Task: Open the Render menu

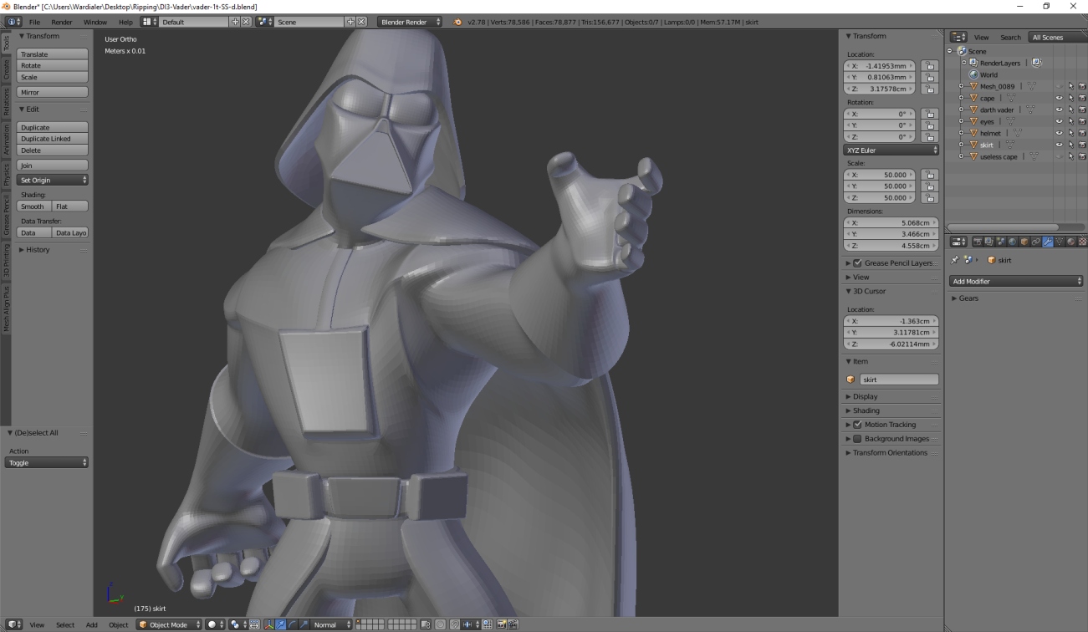Action: [x=61, y=22]
